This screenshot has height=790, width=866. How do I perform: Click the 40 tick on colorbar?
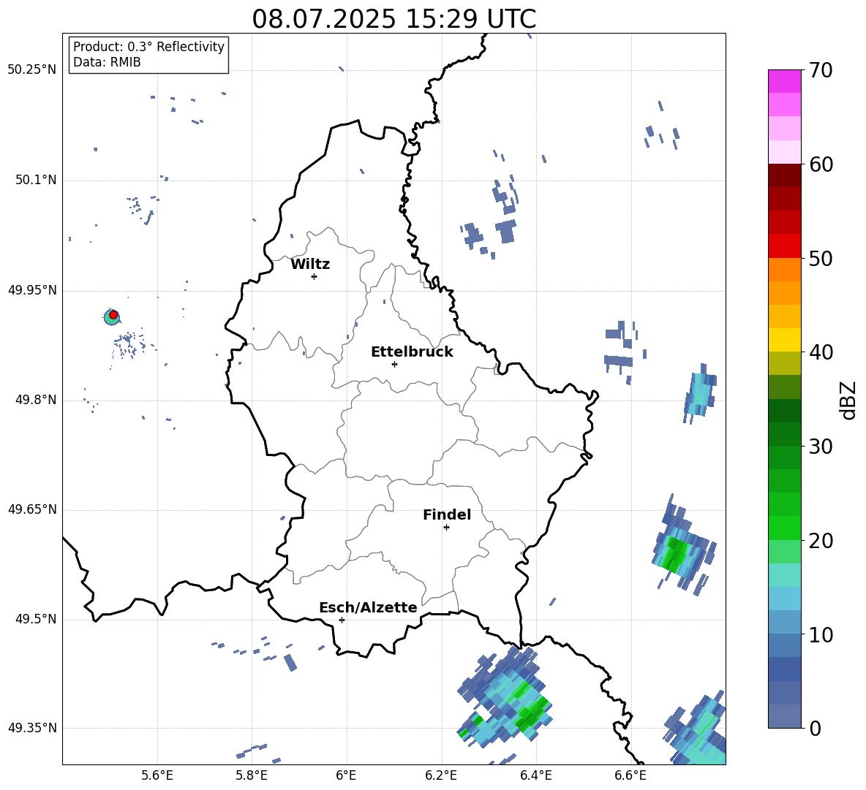pyautogui.click(x=820, y=352)
